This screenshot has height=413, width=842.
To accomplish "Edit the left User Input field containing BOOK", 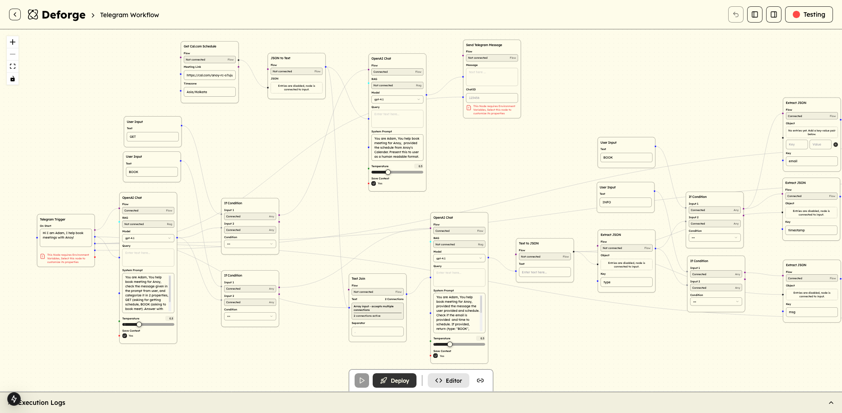I will click(x=152, y=172).
